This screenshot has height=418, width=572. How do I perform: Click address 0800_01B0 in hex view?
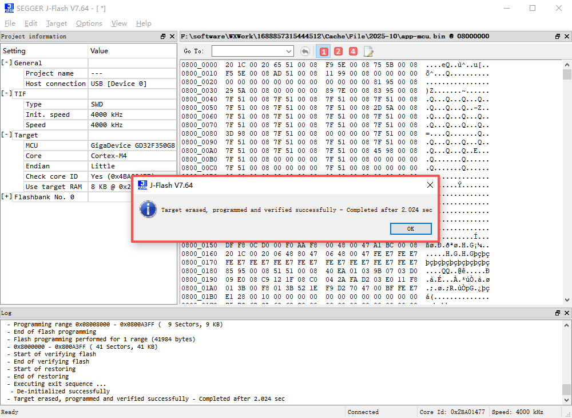(x=199, y=297)
